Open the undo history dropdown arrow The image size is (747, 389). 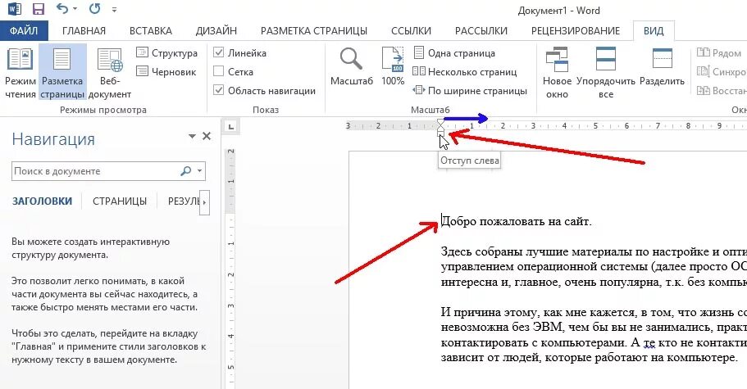[x=75, y=10]
